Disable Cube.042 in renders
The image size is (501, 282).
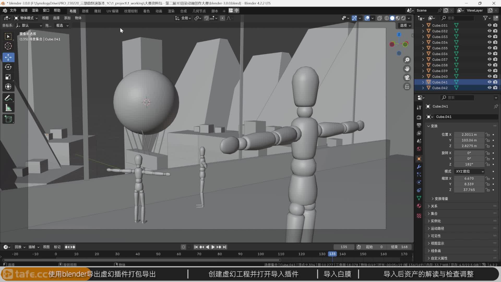point(495,88)
